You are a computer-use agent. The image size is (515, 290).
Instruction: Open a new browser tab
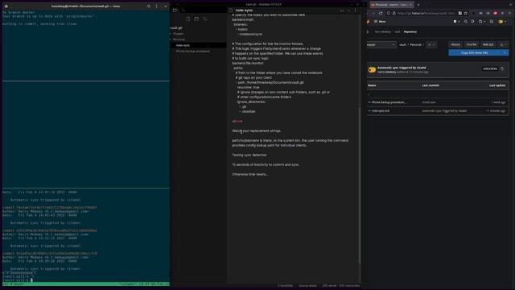coord(418,5)
